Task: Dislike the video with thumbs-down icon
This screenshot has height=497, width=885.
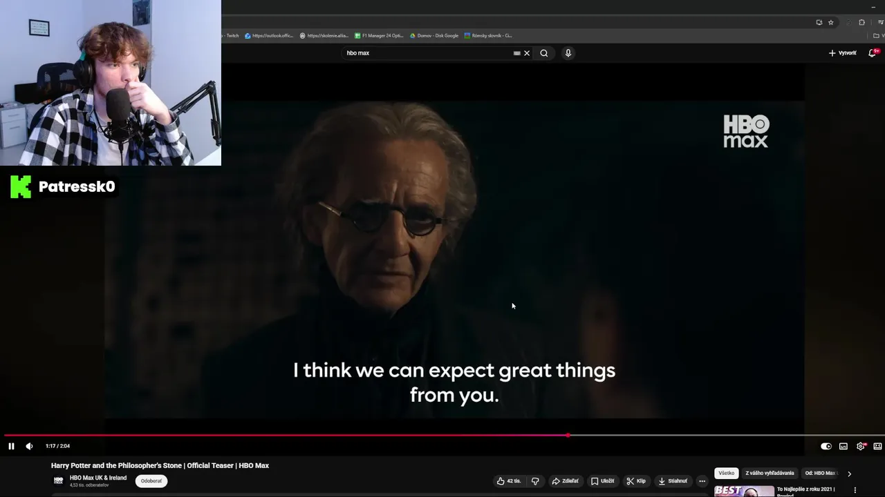Action: pyautogui.click(x=535, y=481)
